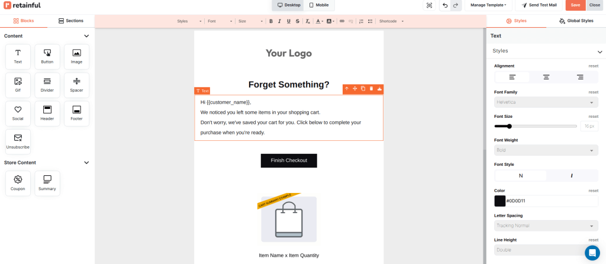Image resolution: width=606 pixels, height=264 pixels.
Task: Insert a bulleted list
Action: [370, 21]
